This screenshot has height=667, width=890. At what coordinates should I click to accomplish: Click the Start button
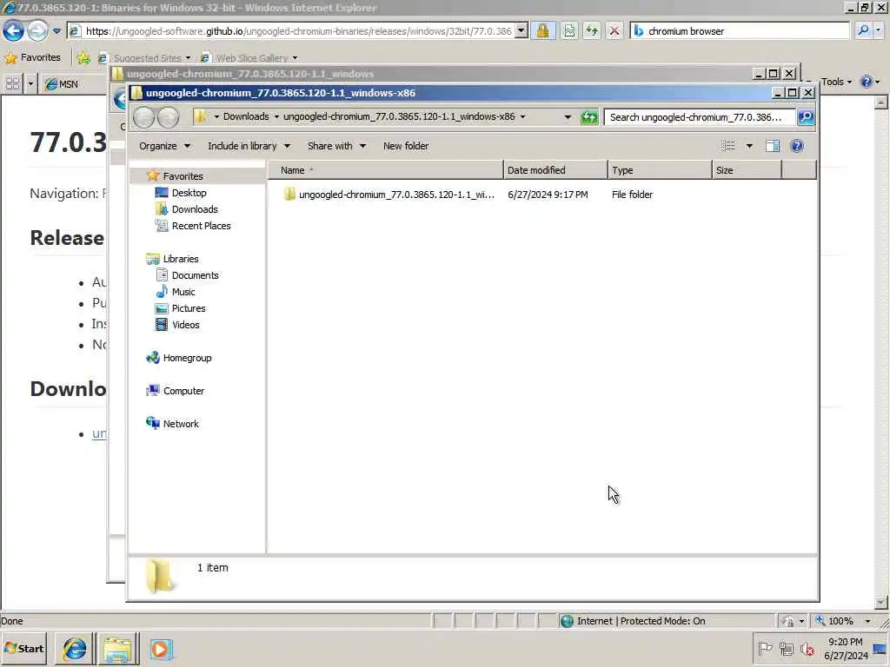point(23,649)
